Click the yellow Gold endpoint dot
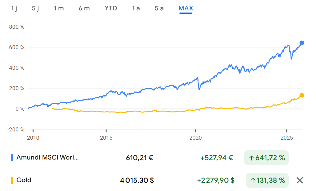This screenshot has width=316, height=191. pos(302,95)
